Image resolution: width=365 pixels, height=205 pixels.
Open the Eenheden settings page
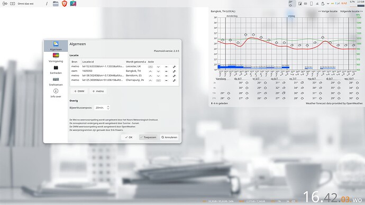coord(56,70)
